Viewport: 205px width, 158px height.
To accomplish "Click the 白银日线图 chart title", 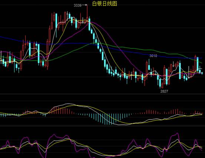I will point(105,4).
